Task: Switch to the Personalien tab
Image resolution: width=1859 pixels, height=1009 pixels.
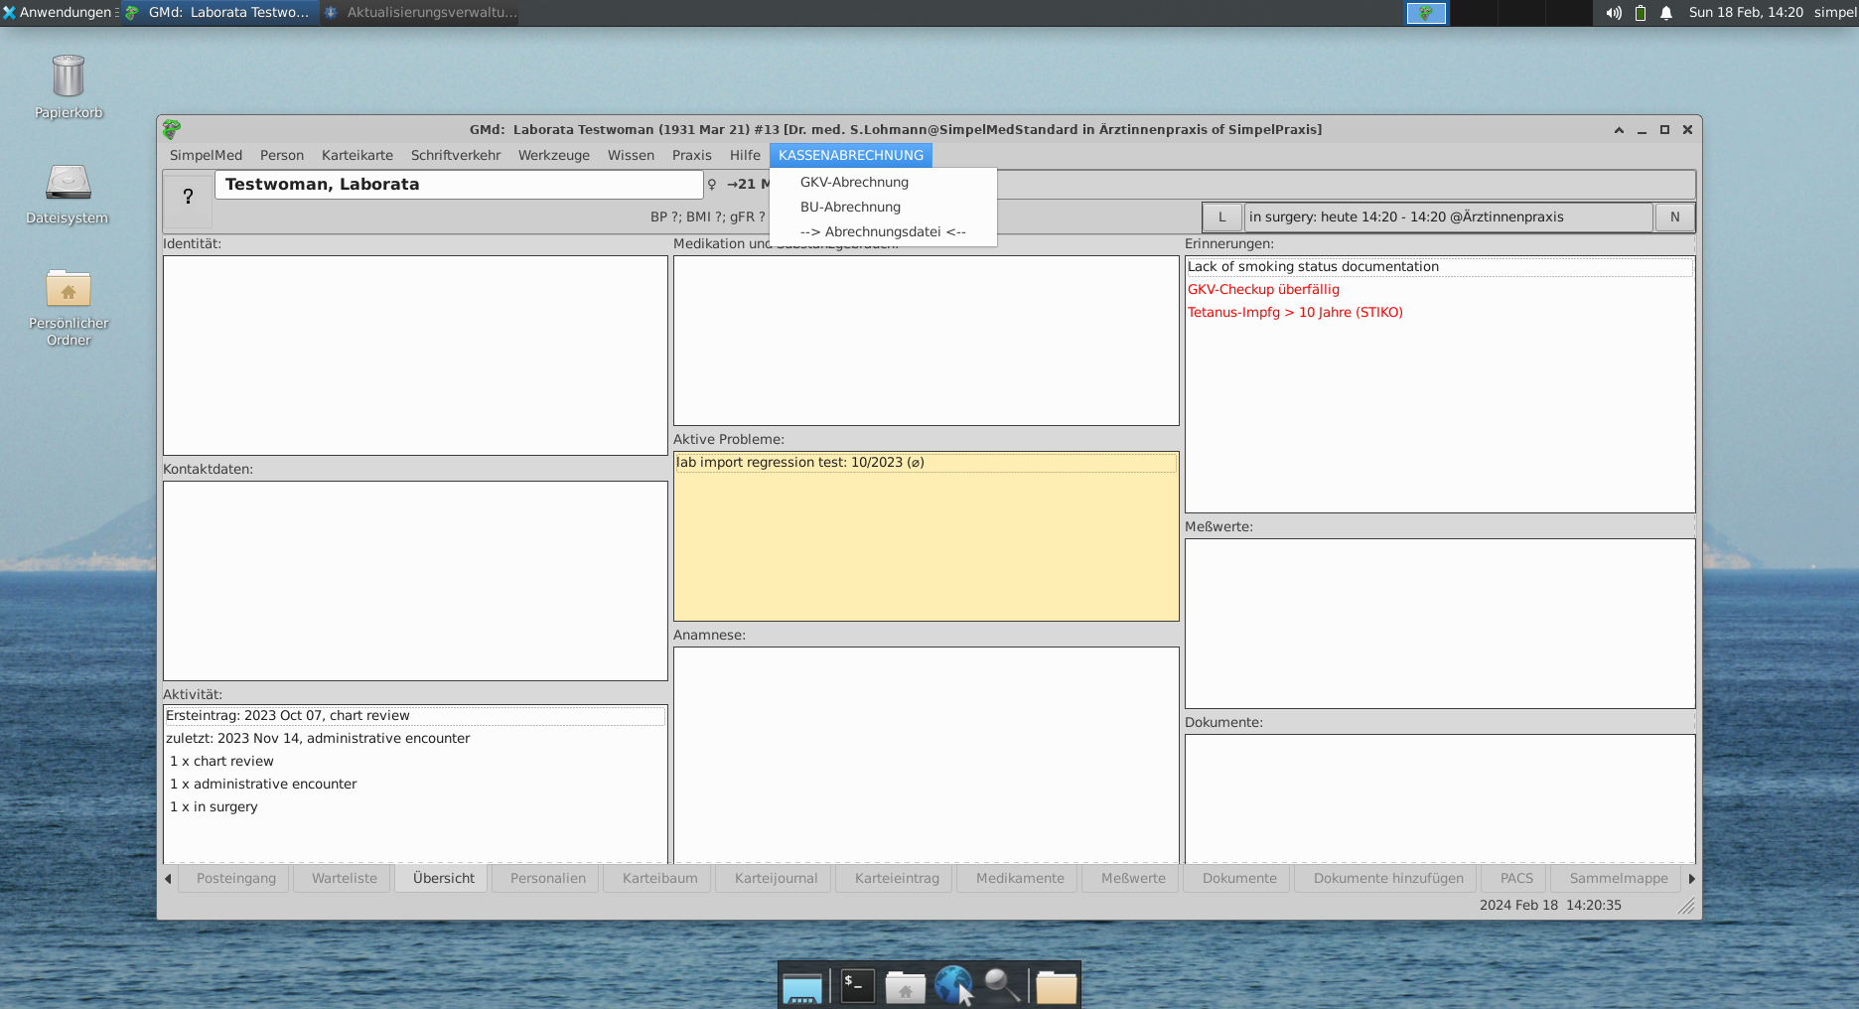Action: [548, 878]
